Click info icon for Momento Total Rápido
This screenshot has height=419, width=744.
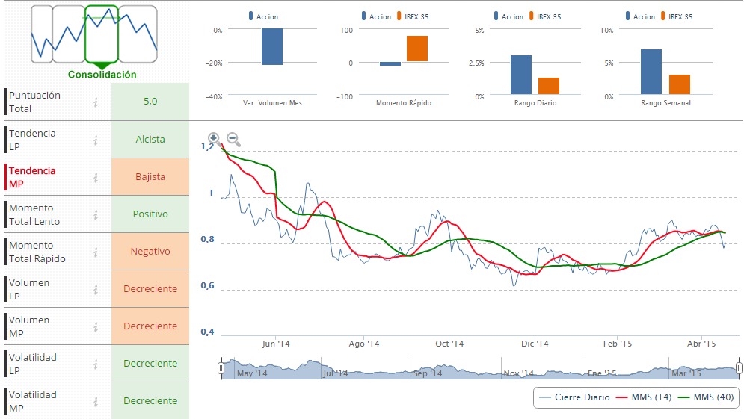click(x=96, y=252)
